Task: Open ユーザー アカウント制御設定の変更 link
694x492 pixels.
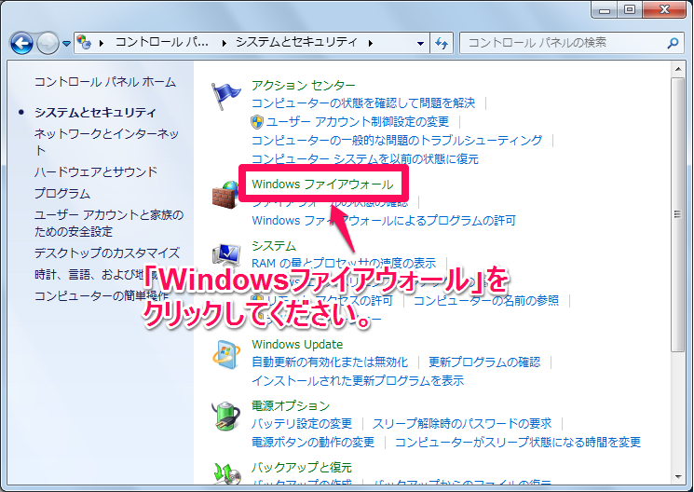Action: coord(357,121)
